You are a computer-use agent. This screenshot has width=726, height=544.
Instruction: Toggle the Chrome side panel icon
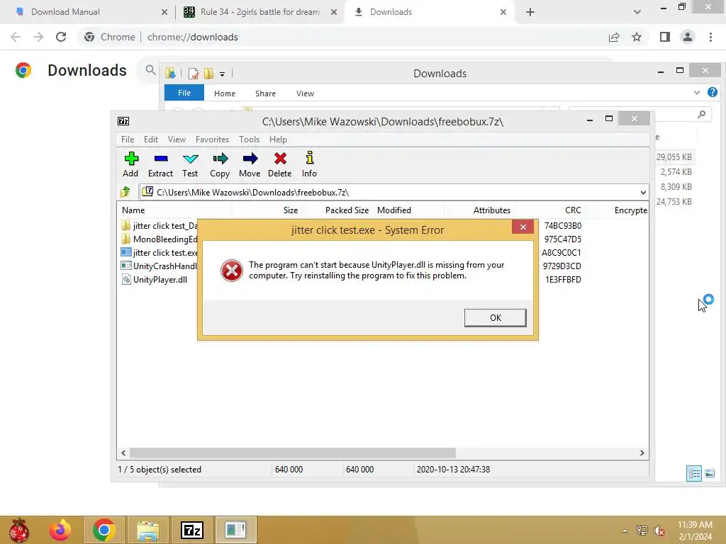[665, 37]
